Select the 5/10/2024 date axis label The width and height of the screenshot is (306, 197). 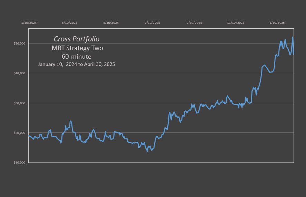pos(111,23)
